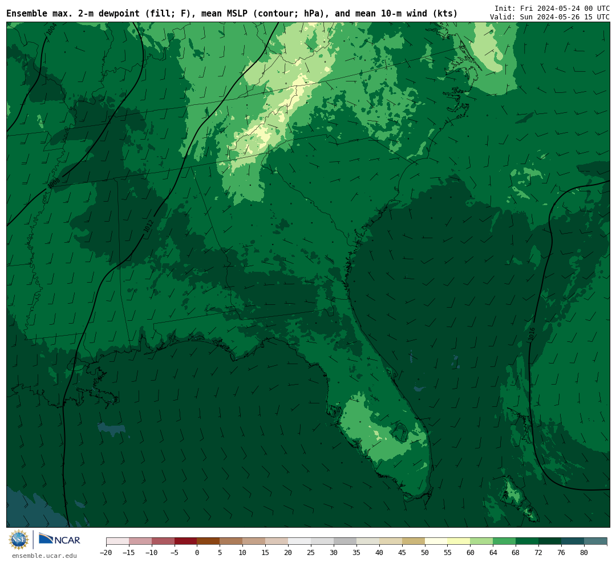
Task: Click the Init: Fri 2024-05-24 00 UTC text
Action: click(x=552, y=8)
